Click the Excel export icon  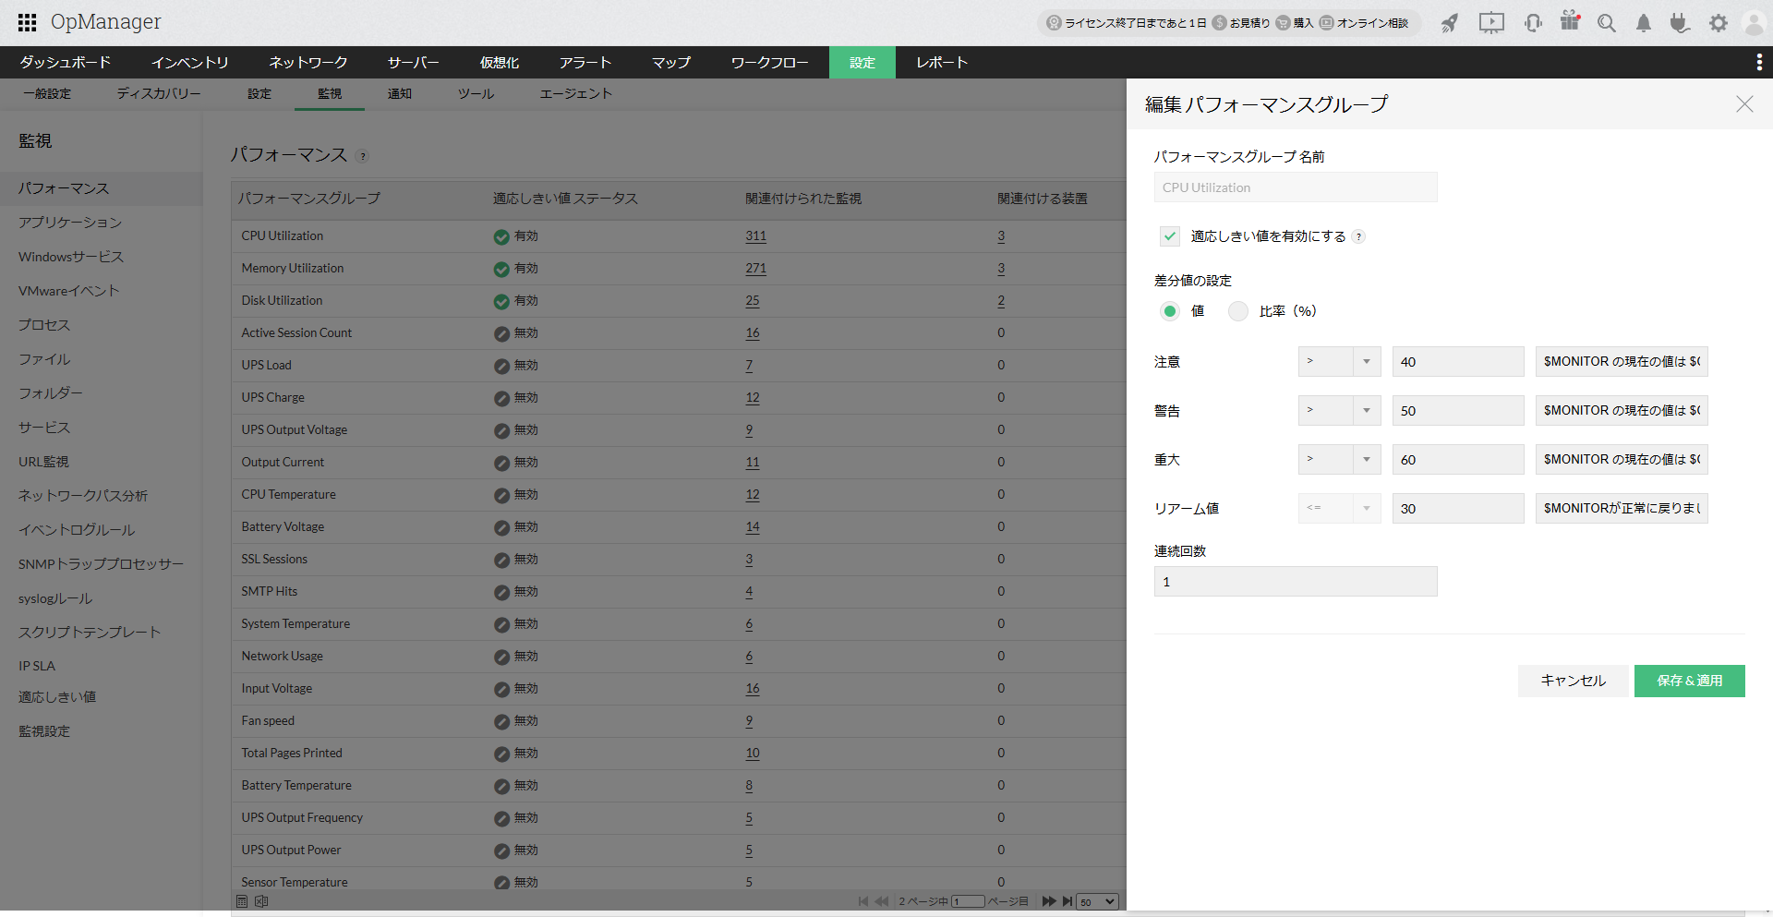[261, 901]
